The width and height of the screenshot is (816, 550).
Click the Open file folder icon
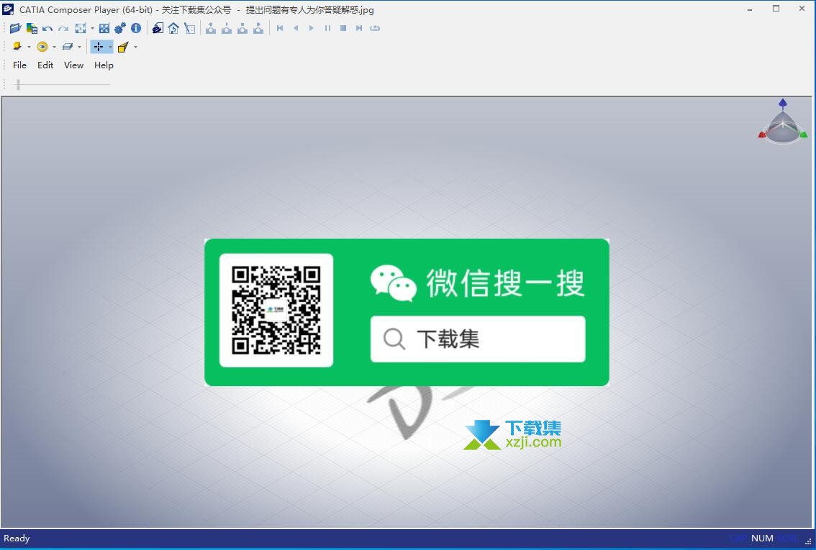[x=15, y=28]
